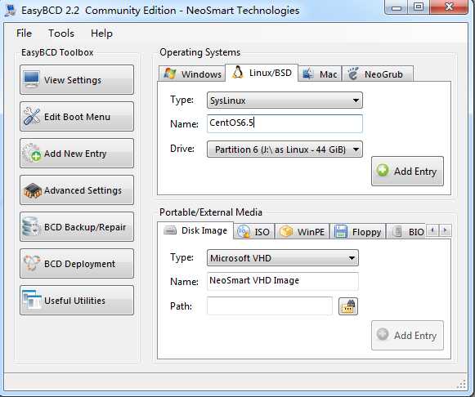Click the right tab-scroll arrow
Viewport: 475px width, 397px height.
tap(446, 230)
